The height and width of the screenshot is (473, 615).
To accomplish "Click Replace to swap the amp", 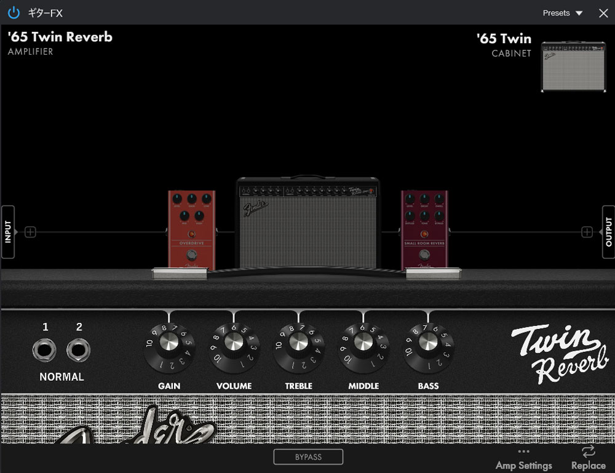I will pyautogui.click(x=589, y=459).
